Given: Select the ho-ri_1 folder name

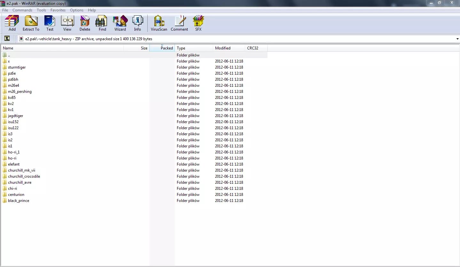Looking at the screenshot, I should tap(14, 152).
